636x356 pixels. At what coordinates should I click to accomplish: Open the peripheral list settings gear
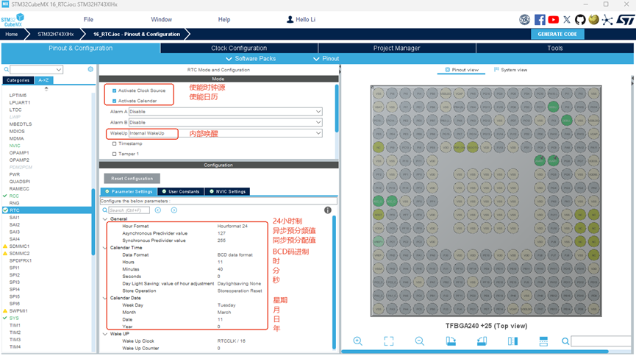click(x=90, y=69)
